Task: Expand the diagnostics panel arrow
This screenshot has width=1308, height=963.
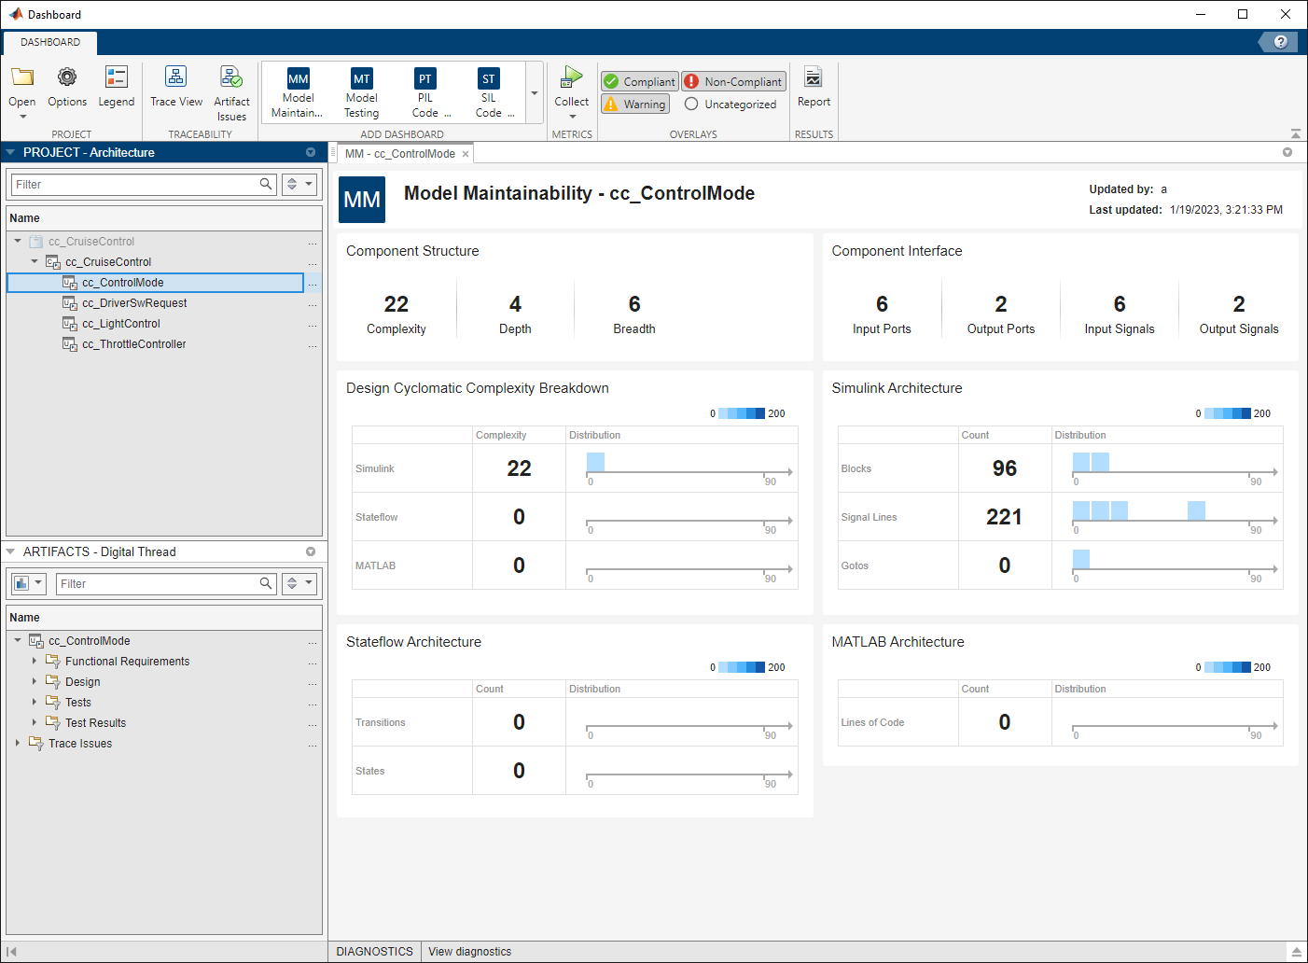Action: pyautogui.click(x=1295, y=952)
